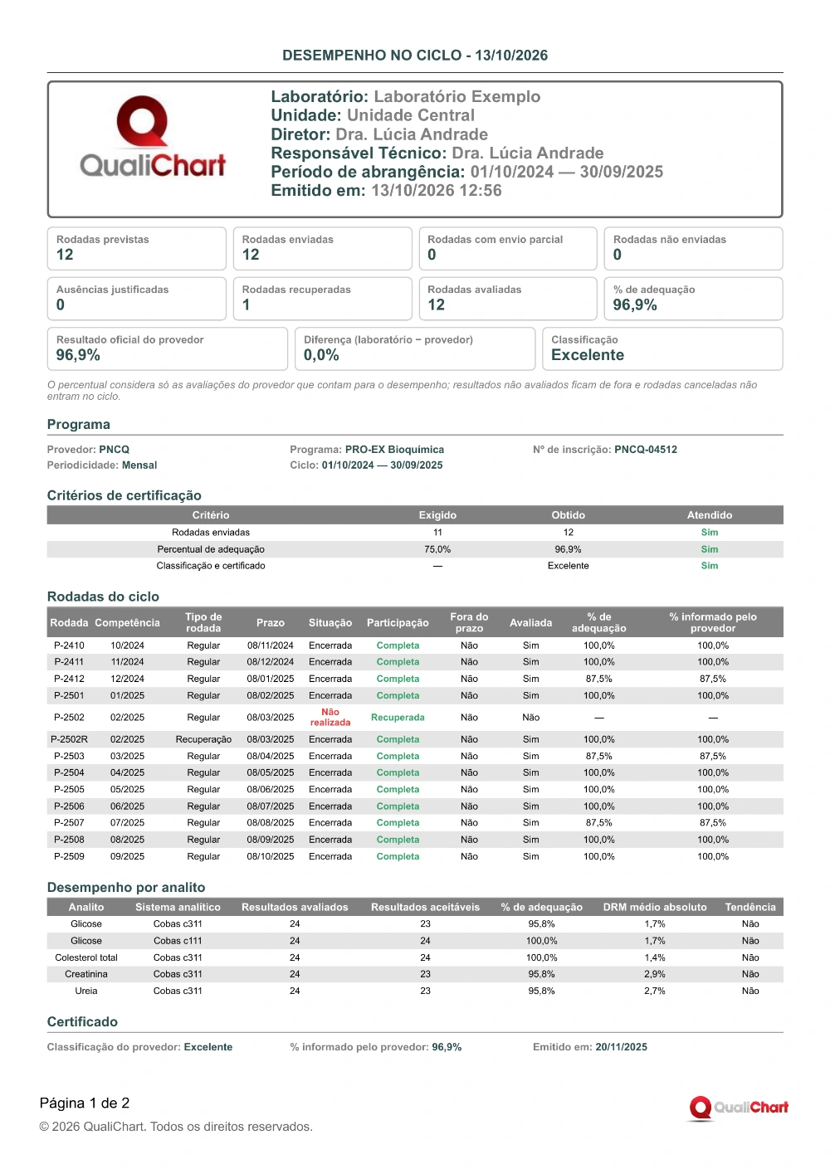Screen dimensions: 830x1174
Task: Click the "Laboratório: Laboratório Exemplo" line
Action: [406, 97]
